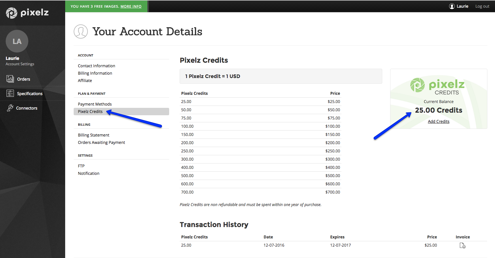Open Affiliate section
This screenshot has height=258, width=495.
click(85, 81)
